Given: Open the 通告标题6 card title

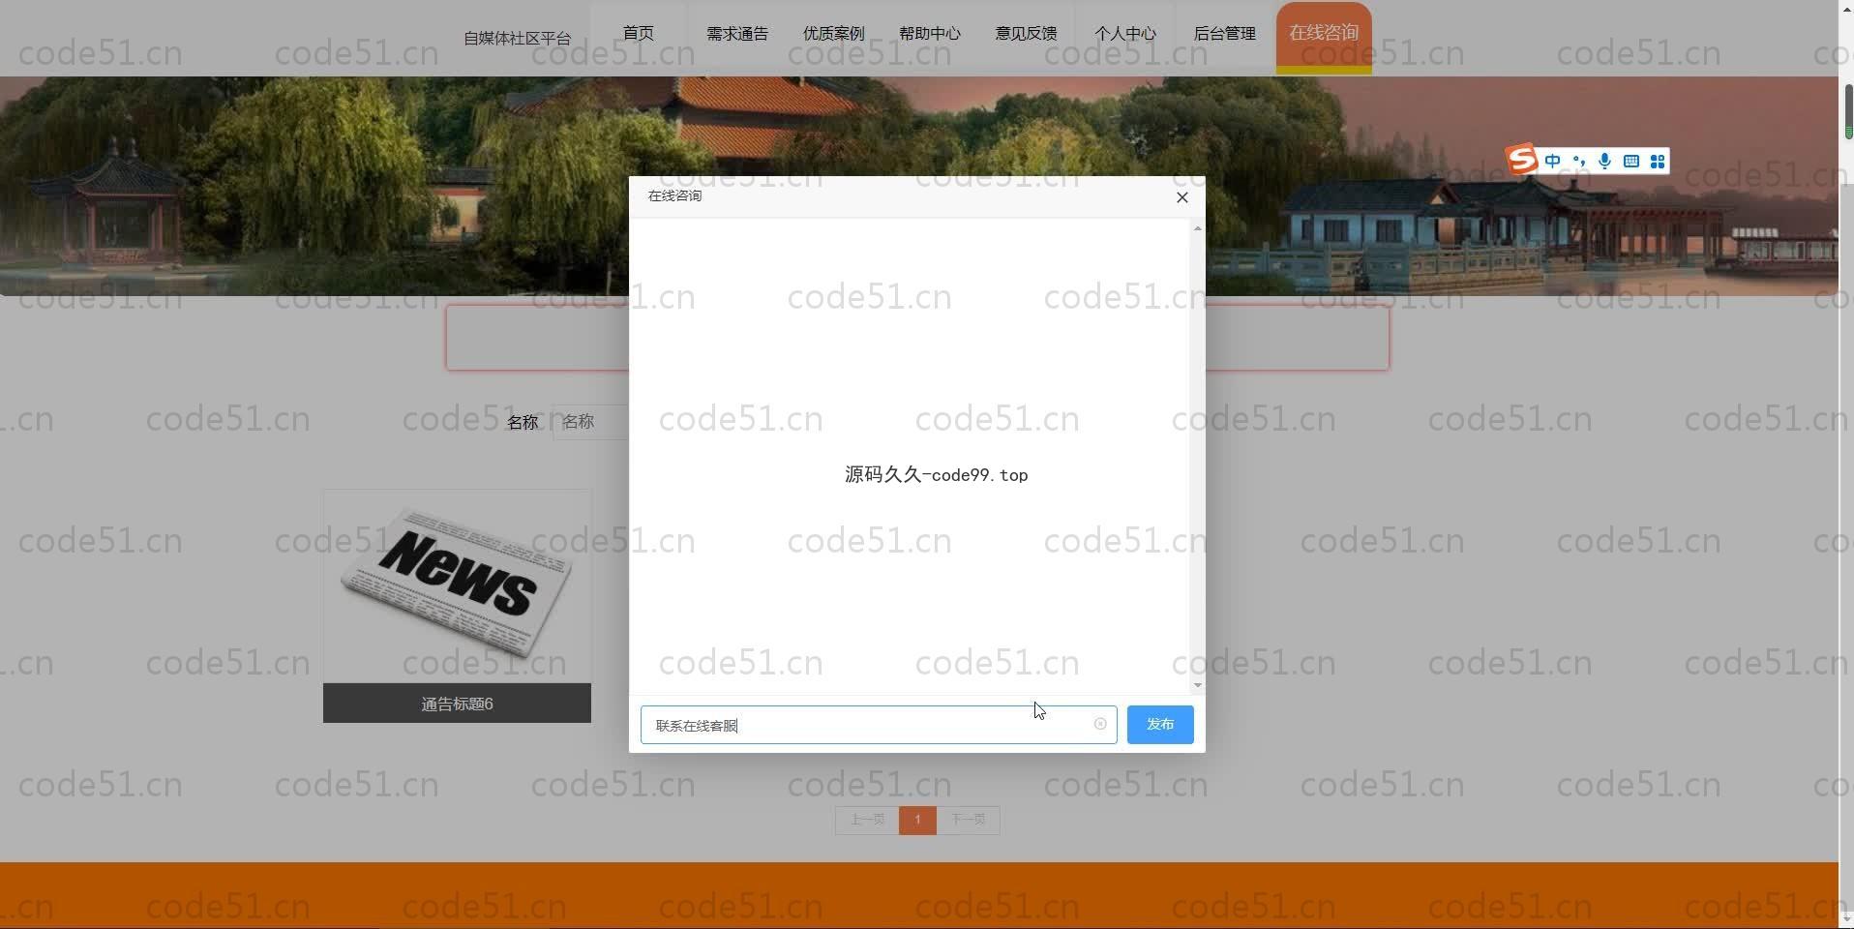Looking at the screenshot, I should [x=457, y=704].
